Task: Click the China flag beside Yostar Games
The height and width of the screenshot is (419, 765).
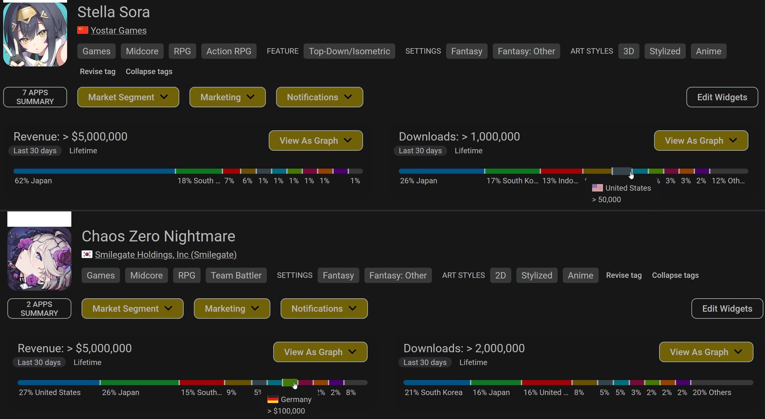Action: click(83, 30)
